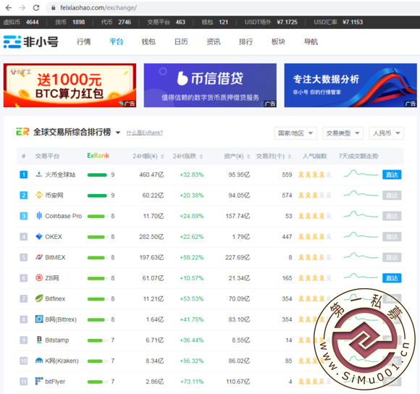Click the BitMEX logo icon

click(x=39, y=257)
